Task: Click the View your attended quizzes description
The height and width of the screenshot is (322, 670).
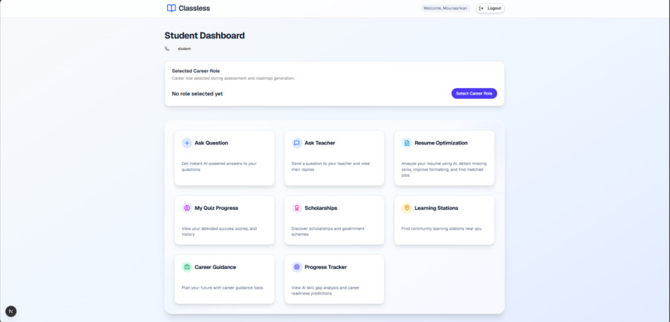Action: 219,232
